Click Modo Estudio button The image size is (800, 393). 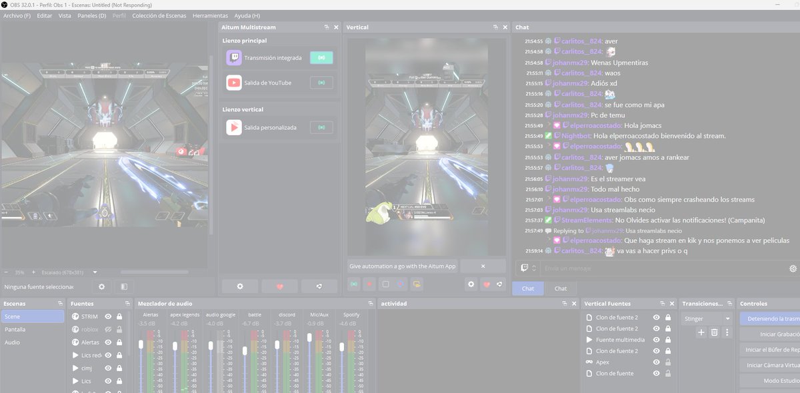coord(770,380)
